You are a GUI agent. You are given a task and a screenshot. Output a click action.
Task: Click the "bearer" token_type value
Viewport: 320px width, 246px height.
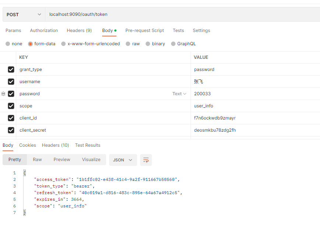tap(81, 186)
